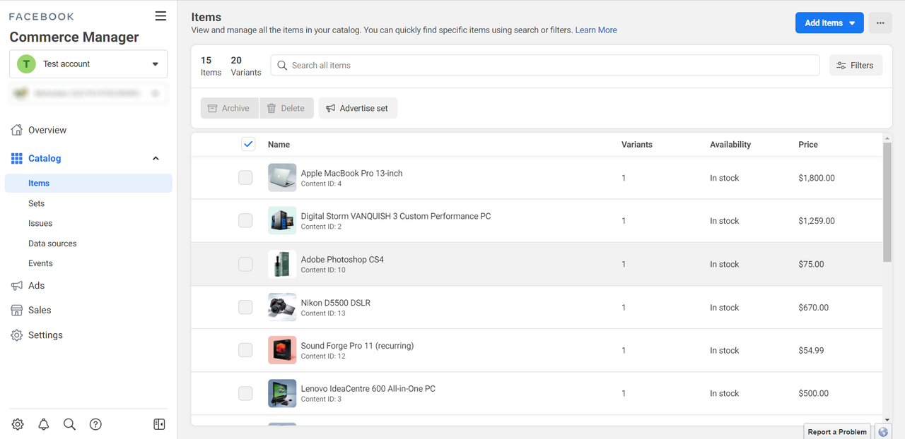Click the Advertise set button
The image size is (905, 439).
click(x=358, y=108)
